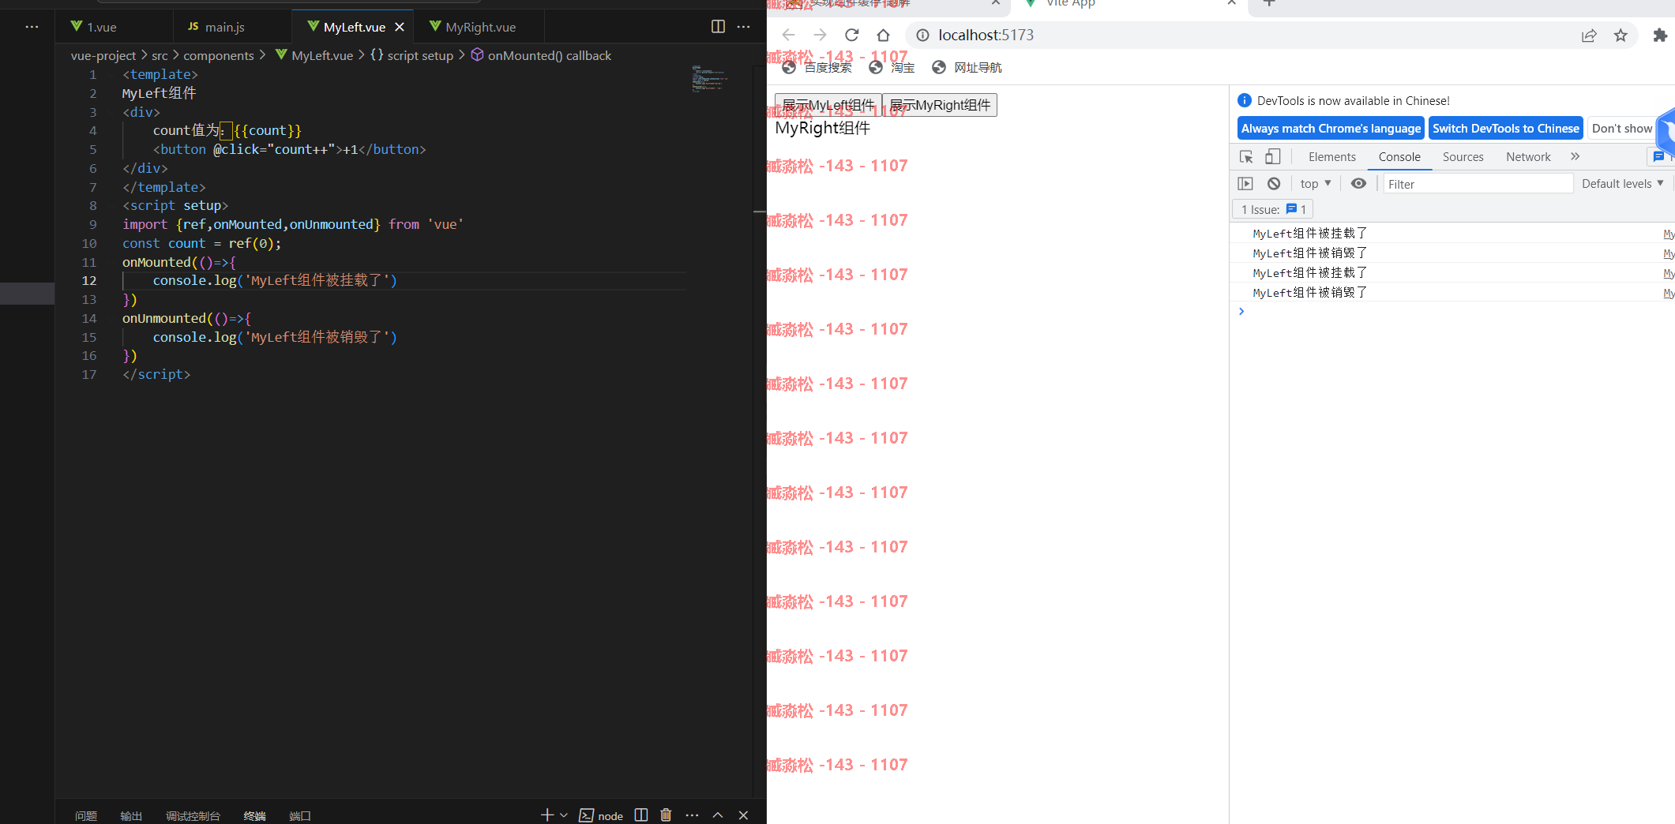This screenshot has width=1675, height=824.
Task: Open the 输出 panel tab
Action: click(131, 815)
